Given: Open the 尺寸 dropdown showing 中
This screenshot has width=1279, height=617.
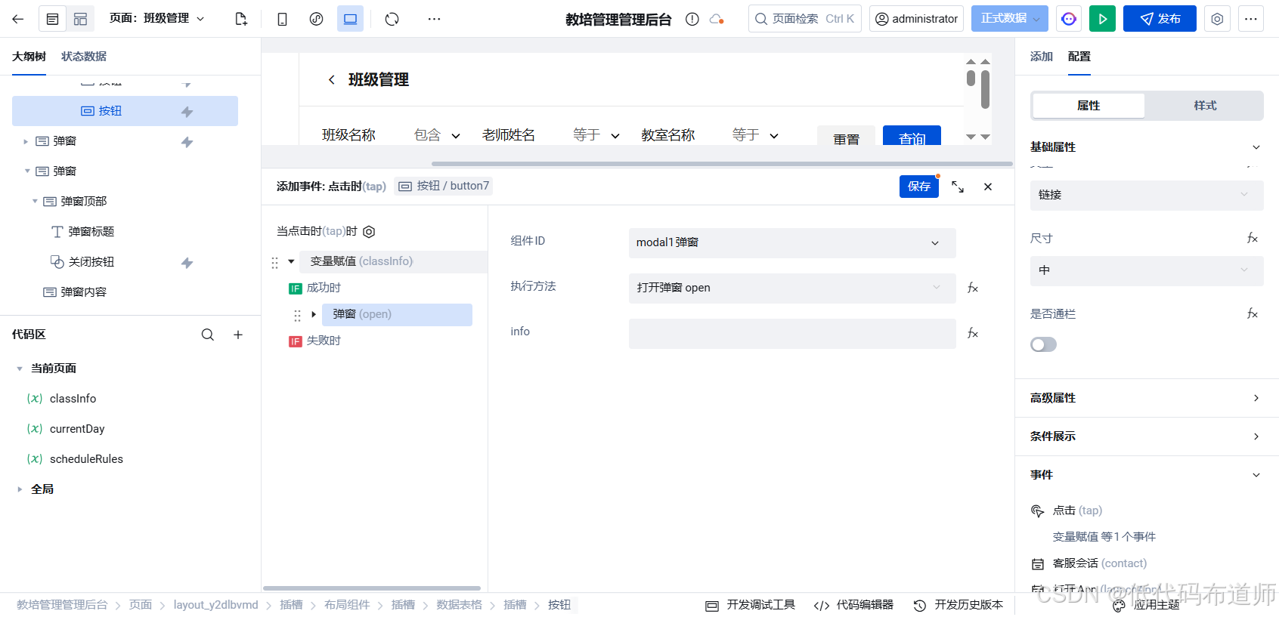Looking at the screenshot, I should click(x=1146, y=270).
